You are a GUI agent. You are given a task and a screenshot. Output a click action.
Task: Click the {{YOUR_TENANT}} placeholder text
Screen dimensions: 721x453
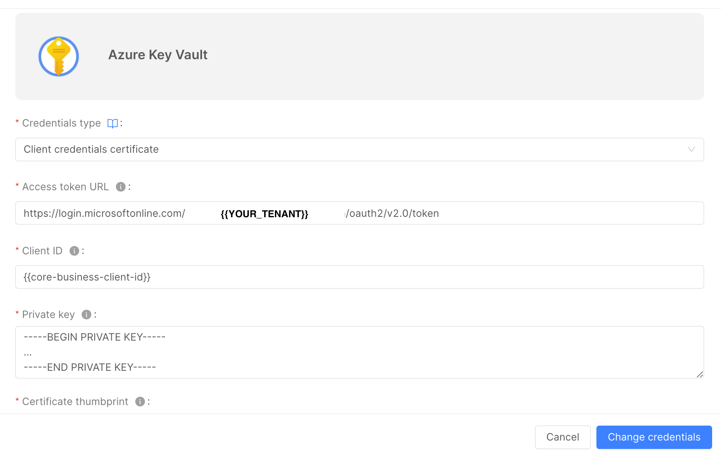pyautogui.click(x=264, y=214)
